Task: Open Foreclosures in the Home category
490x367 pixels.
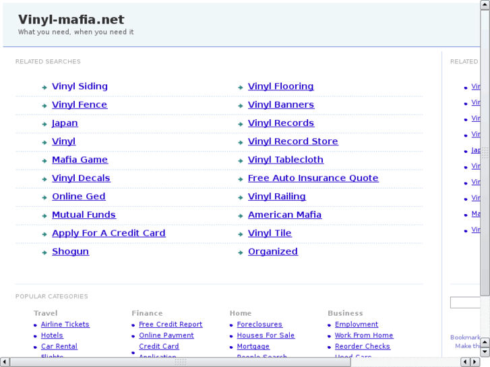Action: click(259, 325)
